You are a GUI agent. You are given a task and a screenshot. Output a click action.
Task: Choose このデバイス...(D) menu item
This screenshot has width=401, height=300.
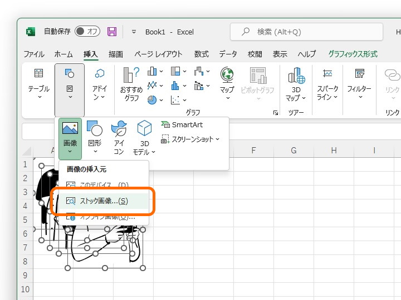coord(104,184)
